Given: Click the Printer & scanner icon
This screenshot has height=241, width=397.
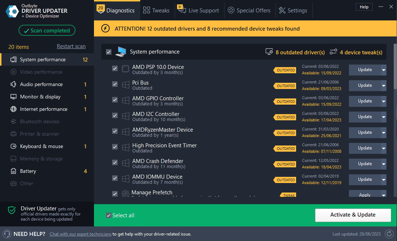Looking at the screenshot, I should coord(13,134).
